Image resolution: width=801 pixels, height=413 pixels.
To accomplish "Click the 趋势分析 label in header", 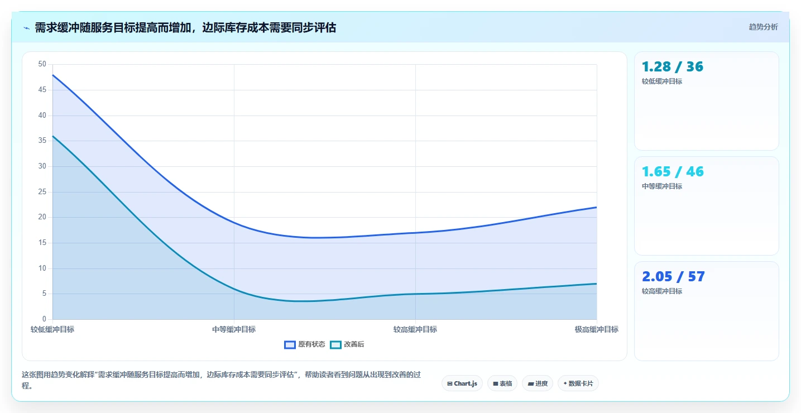I will [763, 27].
